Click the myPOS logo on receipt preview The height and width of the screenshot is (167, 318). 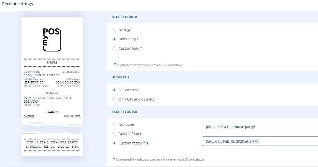click(52, 39)
